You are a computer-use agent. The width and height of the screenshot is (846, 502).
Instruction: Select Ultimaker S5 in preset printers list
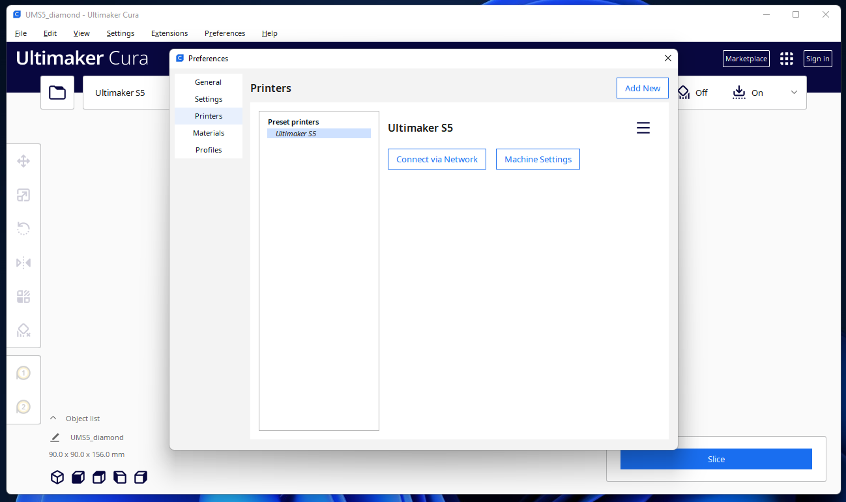(x=319, y=133)
